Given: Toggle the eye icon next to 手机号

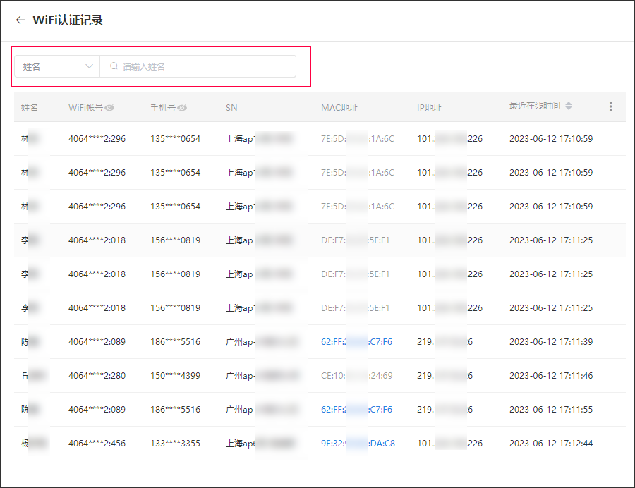Looking at the screenshot, I should point(182,108).
